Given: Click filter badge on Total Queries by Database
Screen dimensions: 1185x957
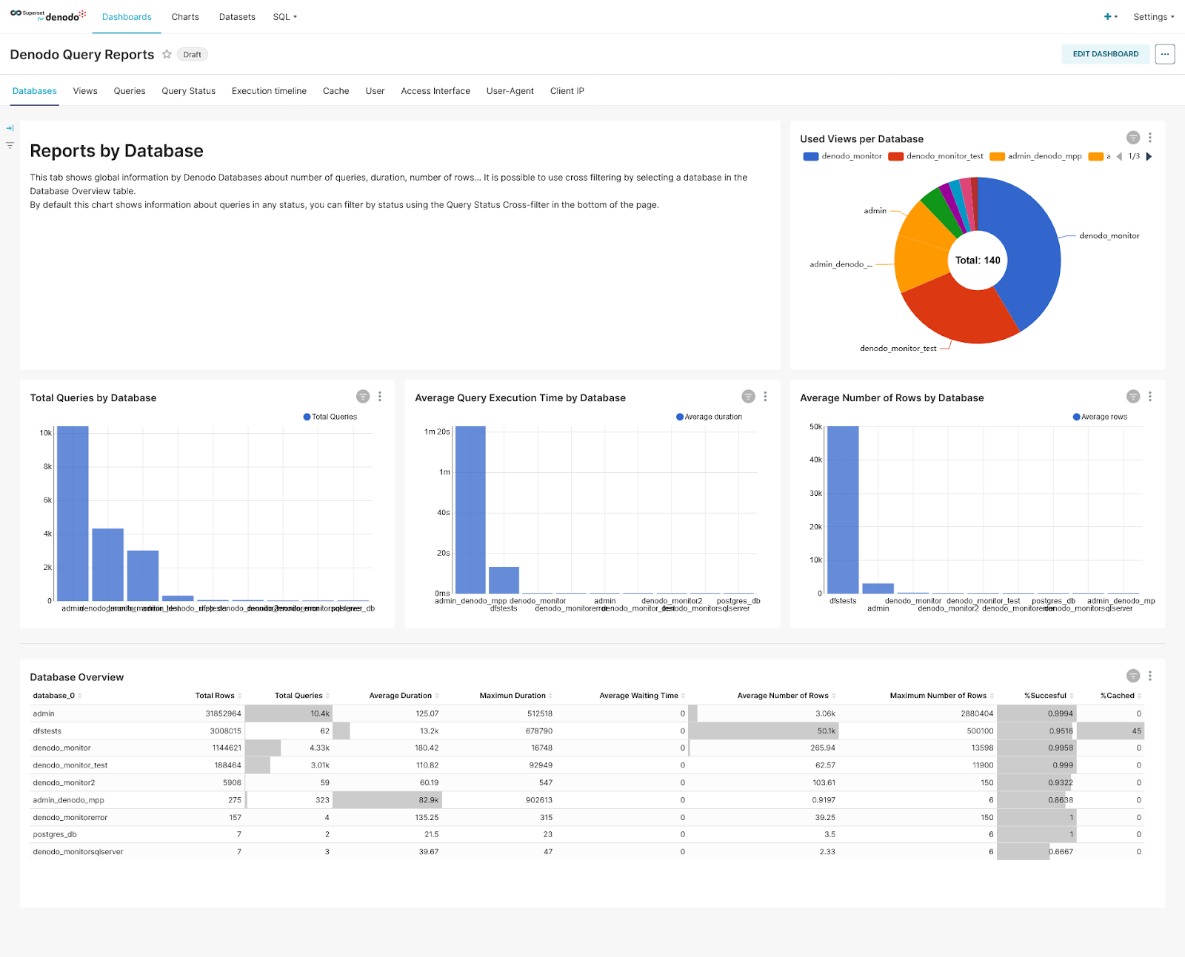Looking at the screenshot, I should 363,397.
